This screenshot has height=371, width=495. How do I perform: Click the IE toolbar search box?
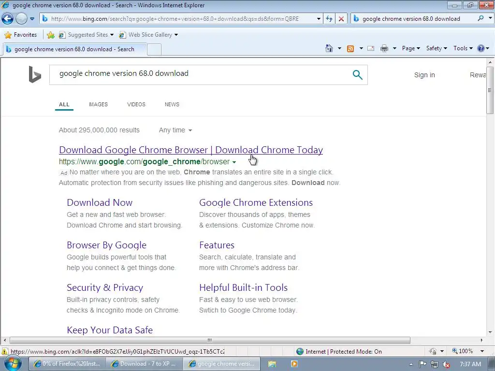414,19
